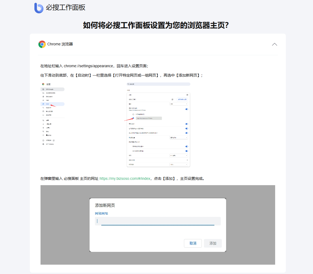Click the theme row external link icon
This screenshot has height=274, width=313.
click(187, 95)
